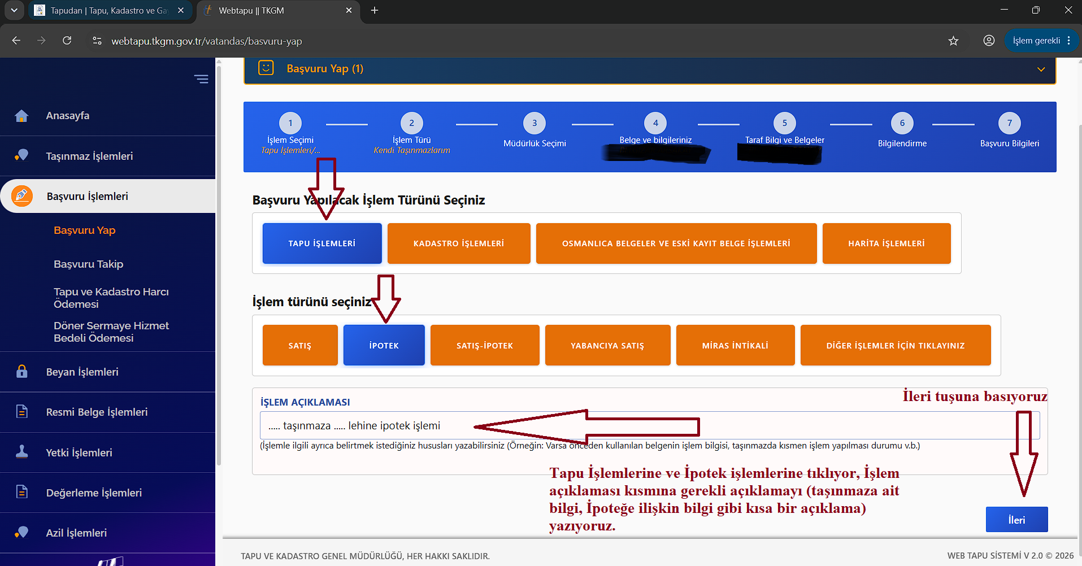Viewport: 1082px width, 566px height.
Task: Expand Azil İşlemleri menu
Action: [76, 533]
